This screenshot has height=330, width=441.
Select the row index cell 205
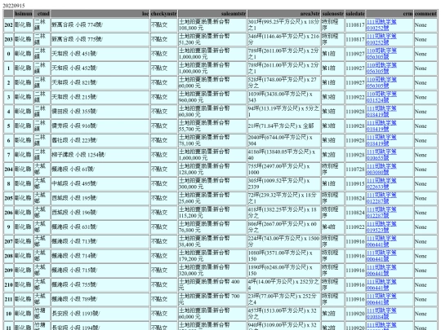coord(8,198)
